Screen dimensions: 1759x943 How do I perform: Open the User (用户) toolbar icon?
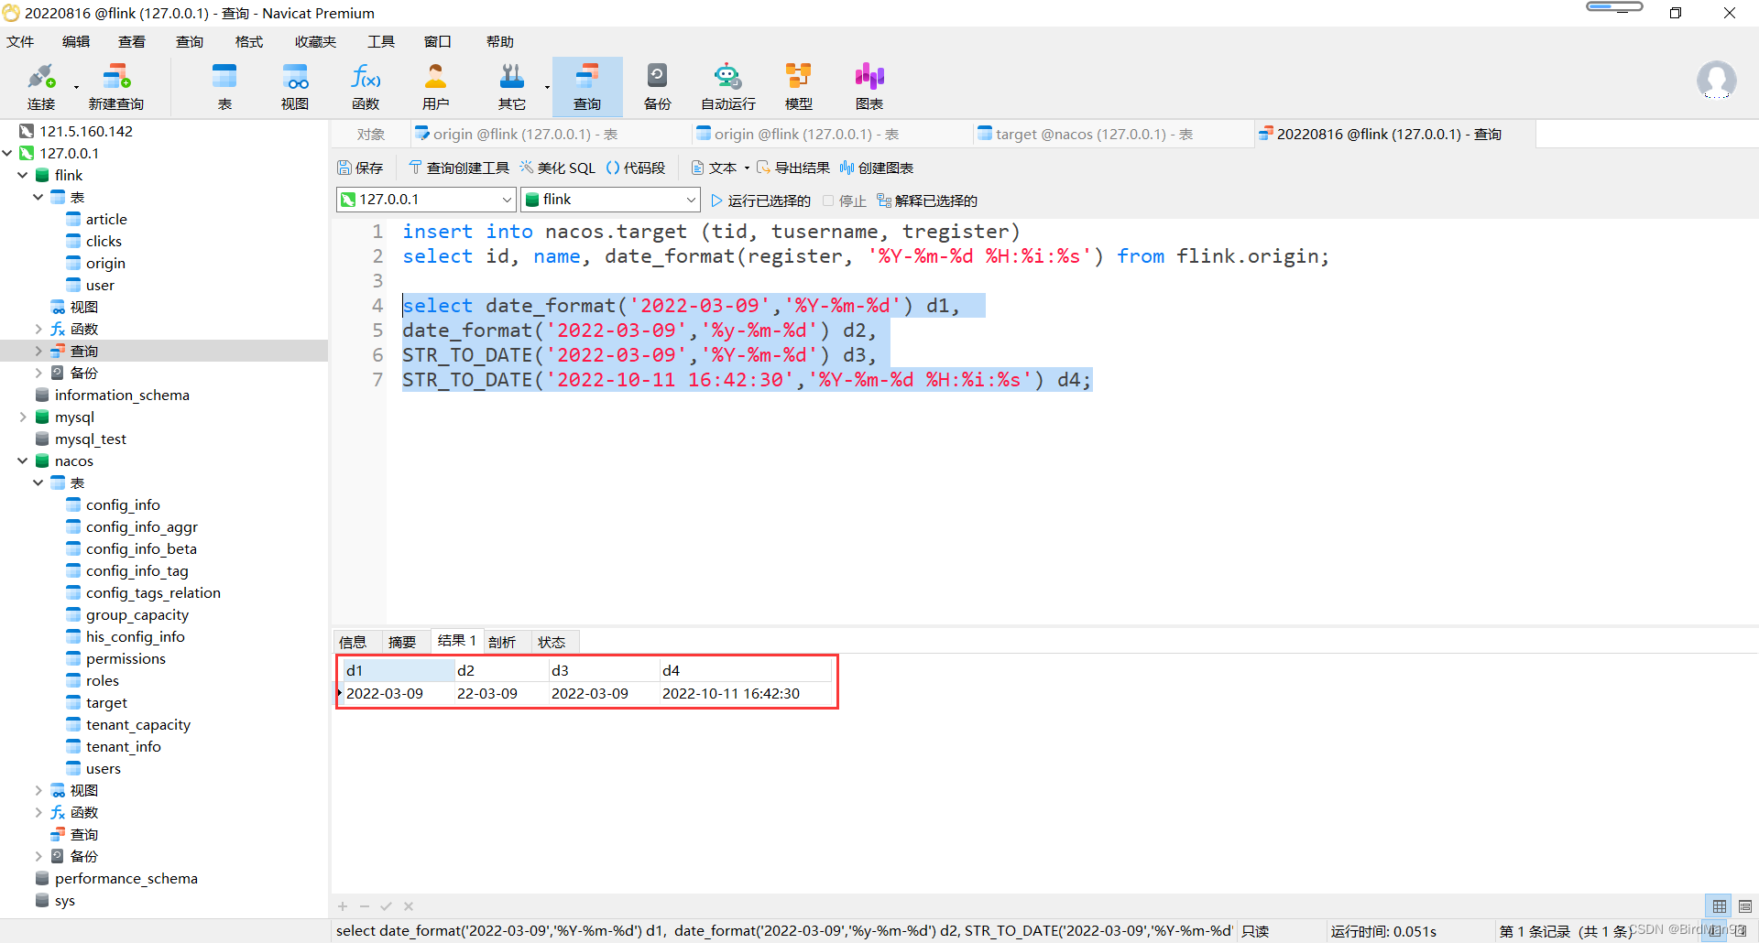436,87
